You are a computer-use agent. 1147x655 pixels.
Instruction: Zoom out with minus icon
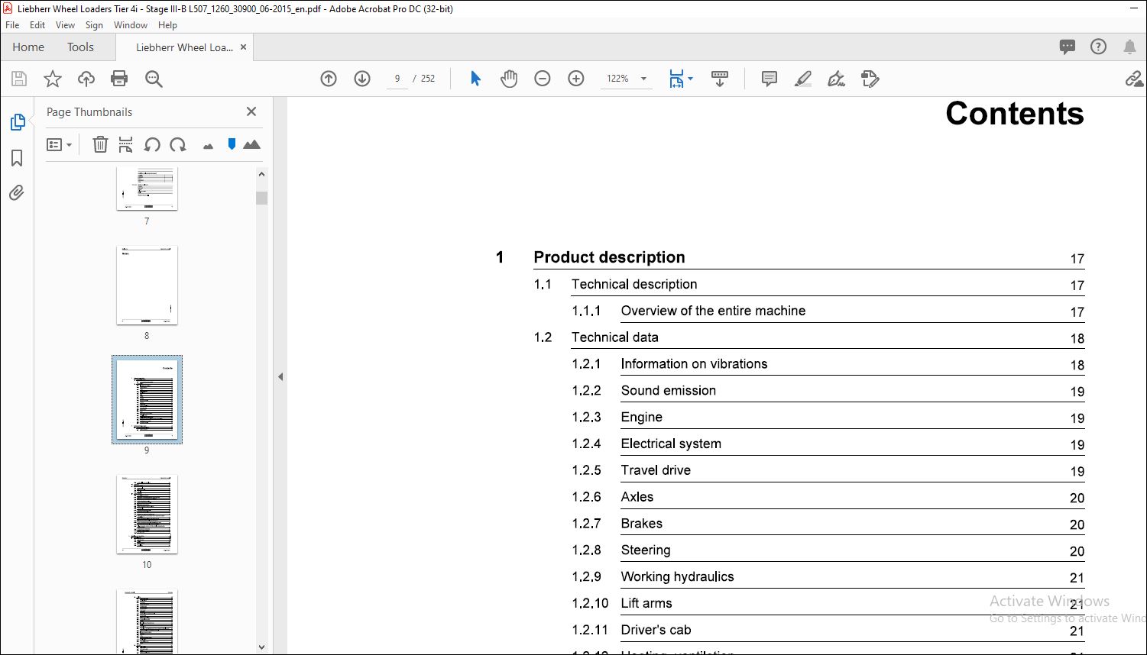tap(543, 79)
